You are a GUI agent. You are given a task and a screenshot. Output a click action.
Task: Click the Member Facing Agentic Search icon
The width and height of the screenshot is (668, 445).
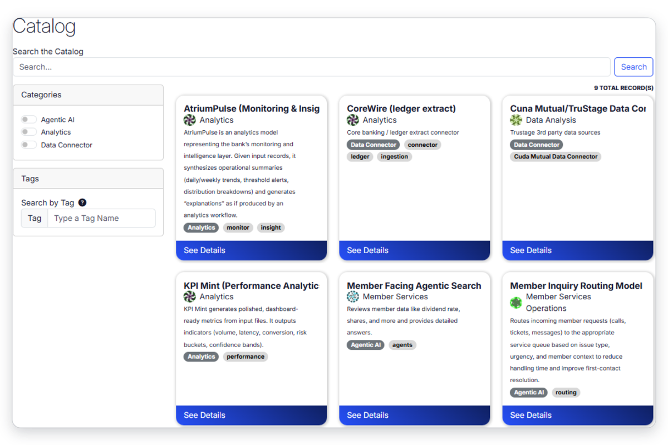353,297
